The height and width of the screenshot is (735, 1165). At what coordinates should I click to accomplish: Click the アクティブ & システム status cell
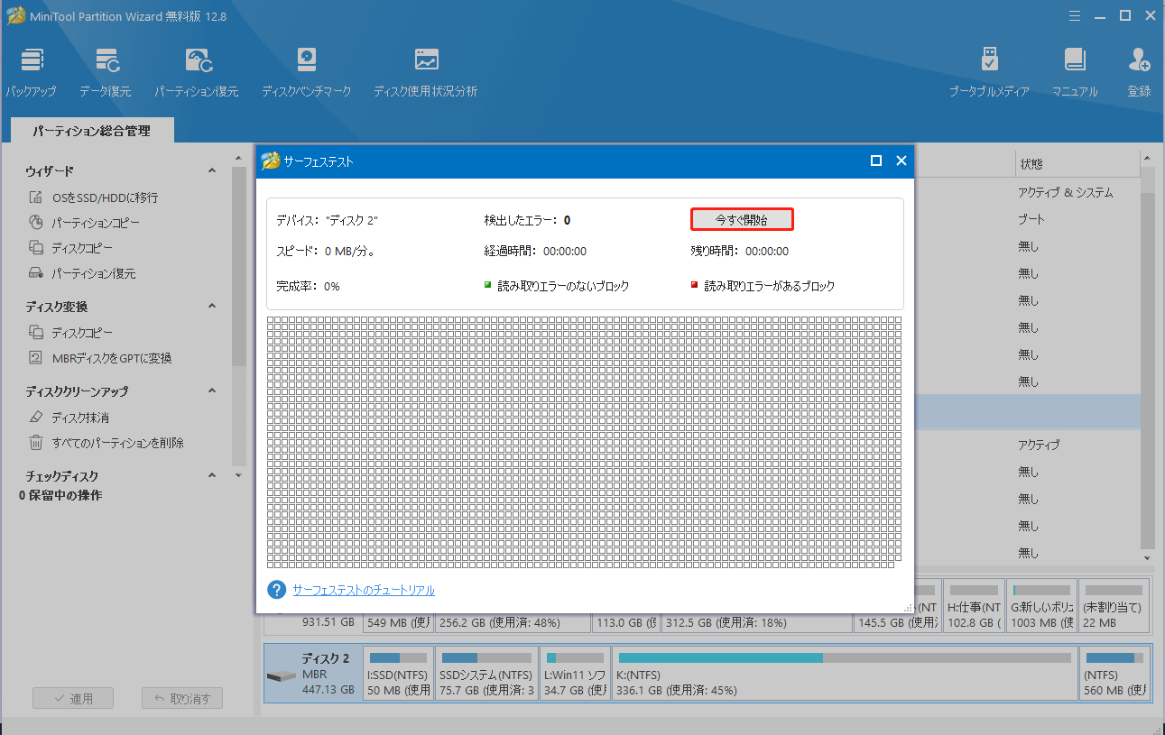coord(1066,192)
